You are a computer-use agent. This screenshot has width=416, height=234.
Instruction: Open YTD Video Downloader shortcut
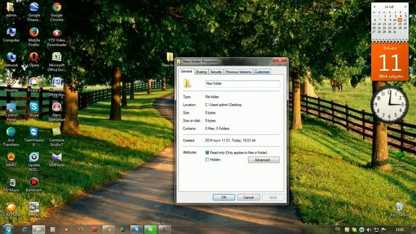click(57, 37)
